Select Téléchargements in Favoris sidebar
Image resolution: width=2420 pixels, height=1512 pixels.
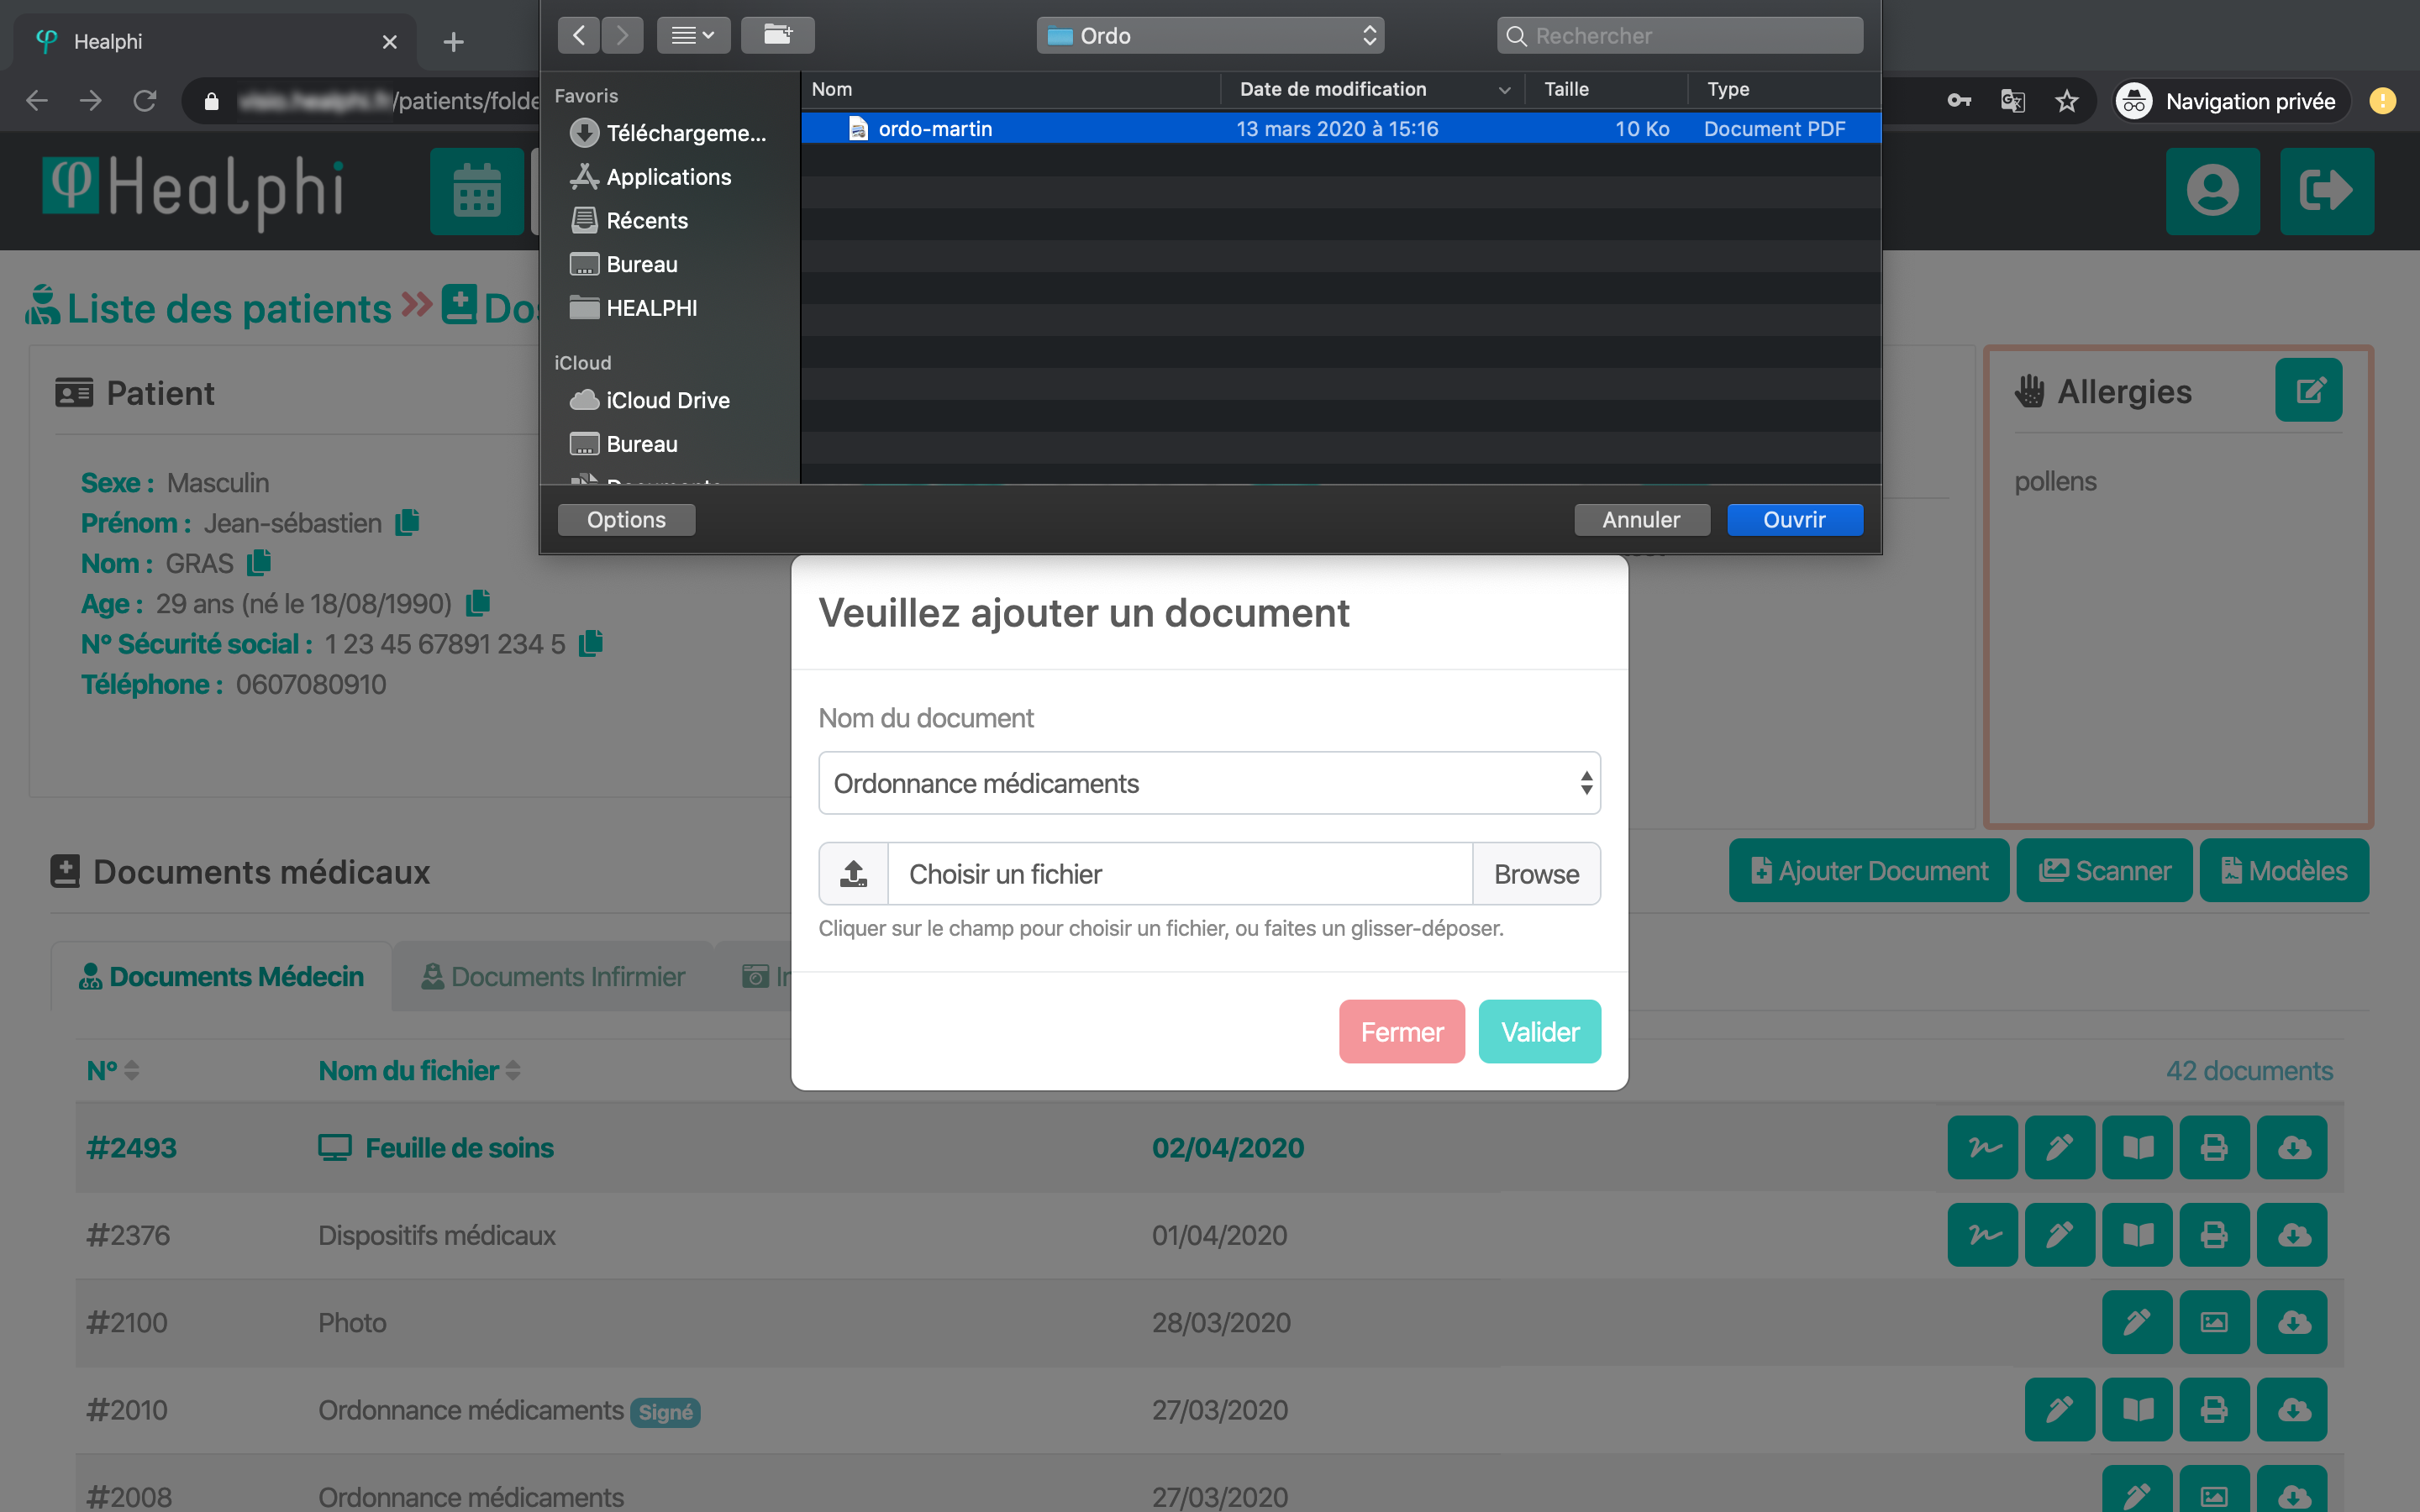click(668, 133)
